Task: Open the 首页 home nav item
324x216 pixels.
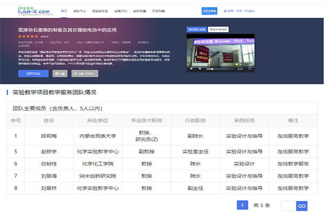Action: (64, 10)
